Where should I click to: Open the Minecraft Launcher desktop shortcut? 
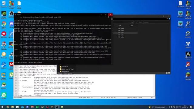[188, 76]
